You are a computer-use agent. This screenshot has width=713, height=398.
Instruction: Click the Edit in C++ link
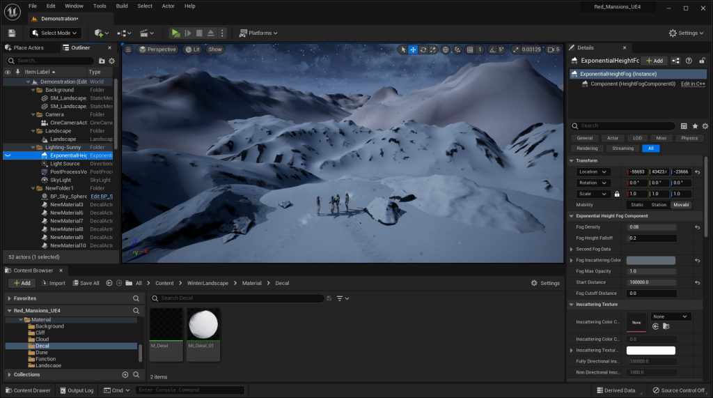[693, 84]
